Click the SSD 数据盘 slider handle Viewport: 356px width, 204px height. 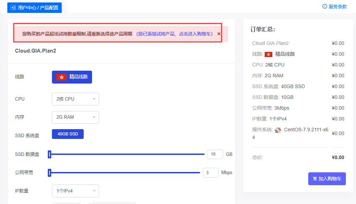[x=50, y=154]
